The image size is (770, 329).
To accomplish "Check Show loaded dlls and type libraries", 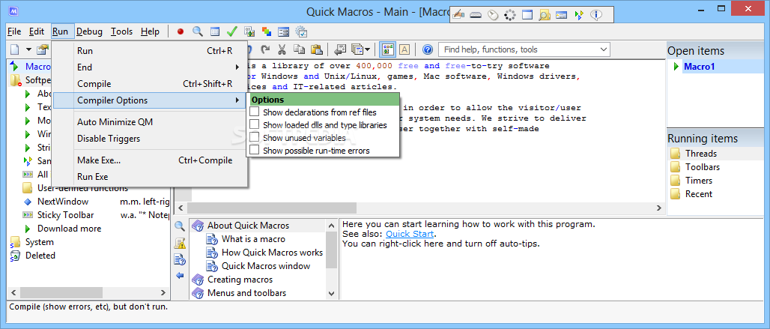I will point(255,124).
